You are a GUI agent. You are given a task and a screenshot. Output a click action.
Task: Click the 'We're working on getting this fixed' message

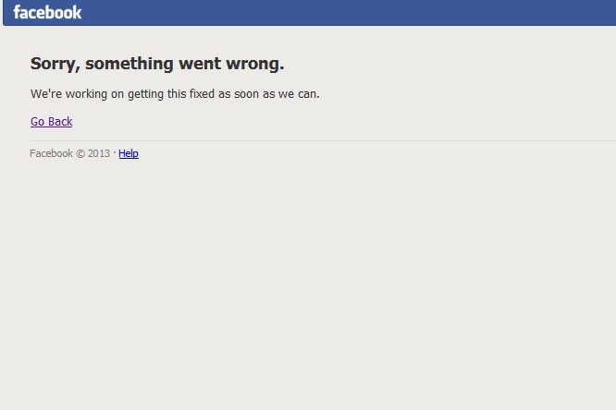point(175,94)
